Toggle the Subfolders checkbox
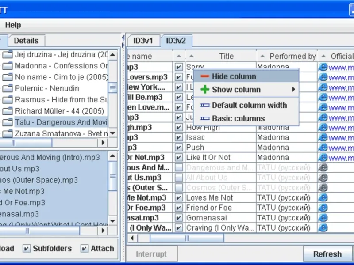 (27, 249)
